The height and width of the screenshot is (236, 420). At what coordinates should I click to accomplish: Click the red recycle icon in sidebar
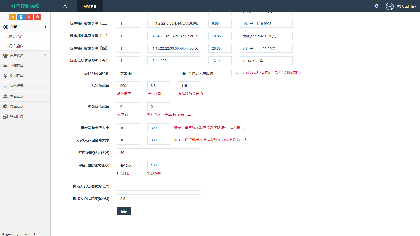(x=37, y=17)
